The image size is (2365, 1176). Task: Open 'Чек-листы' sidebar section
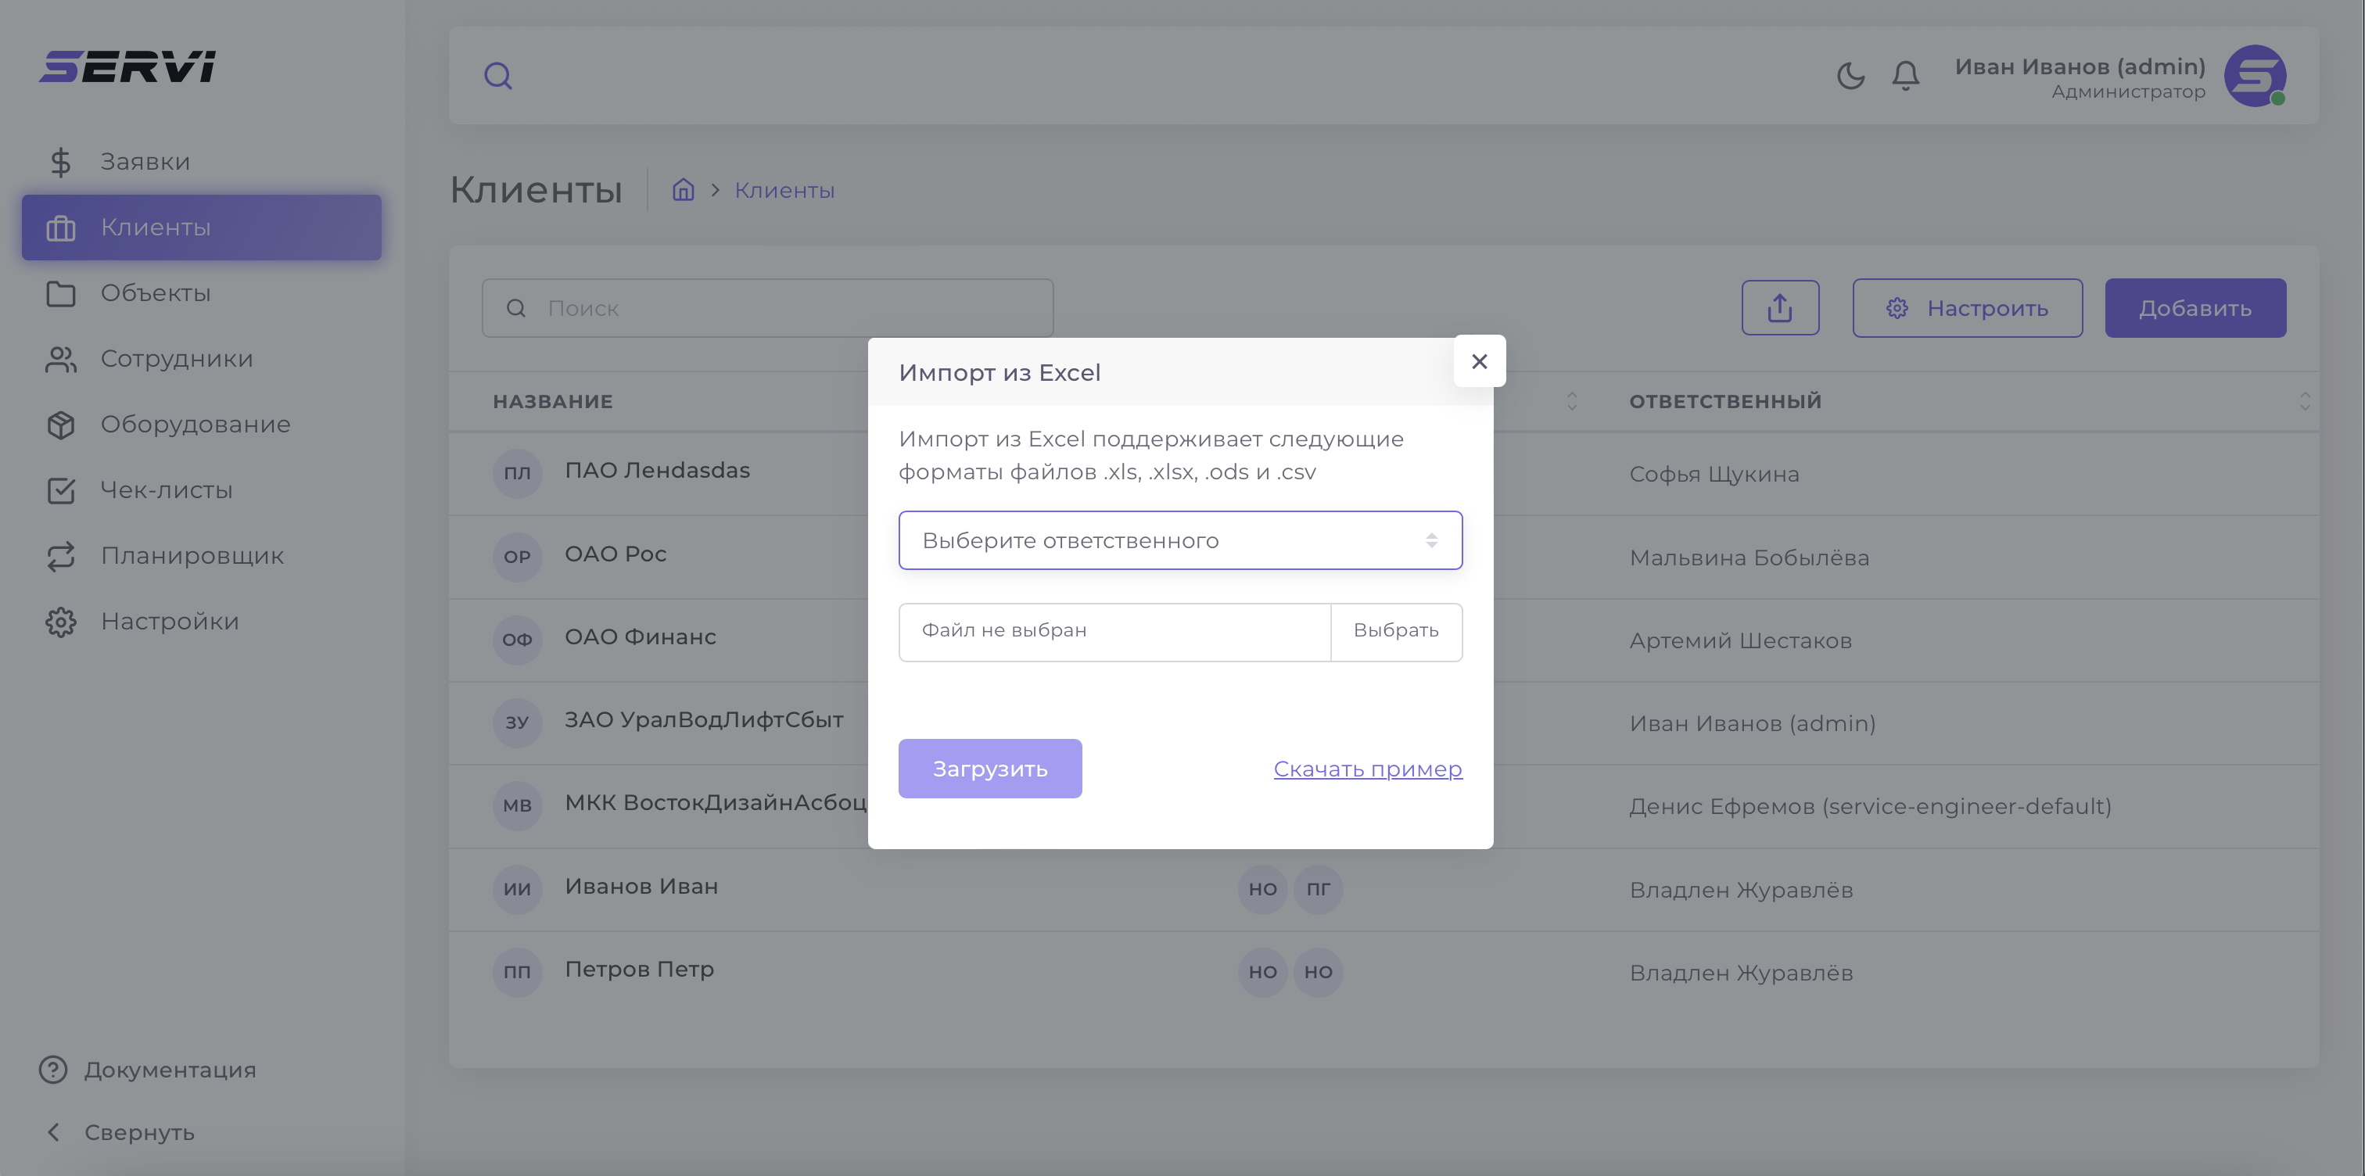[166, 490]
